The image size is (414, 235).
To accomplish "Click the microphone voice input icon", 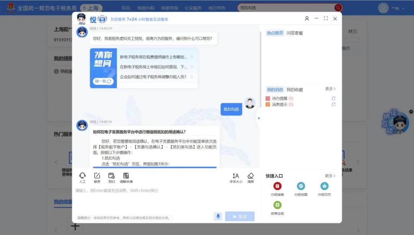I will point(218,217).
